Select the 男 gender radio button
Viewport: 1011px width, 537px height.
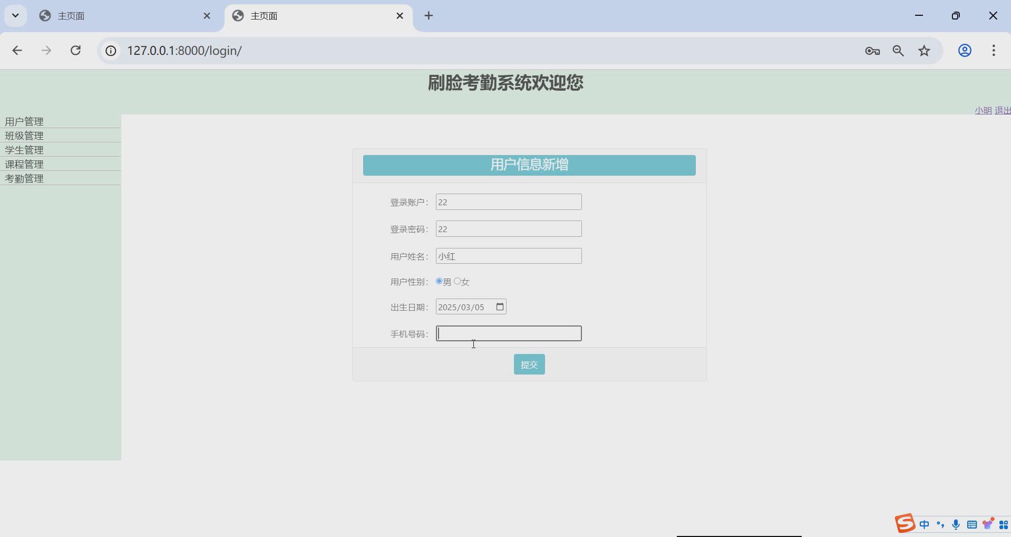pyautogui.click(x=441, y=282)
